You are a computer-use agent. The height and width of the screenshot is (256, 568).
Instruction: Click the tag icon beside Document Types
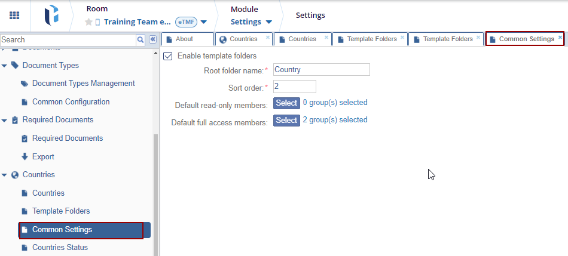[x=15, y=66]
